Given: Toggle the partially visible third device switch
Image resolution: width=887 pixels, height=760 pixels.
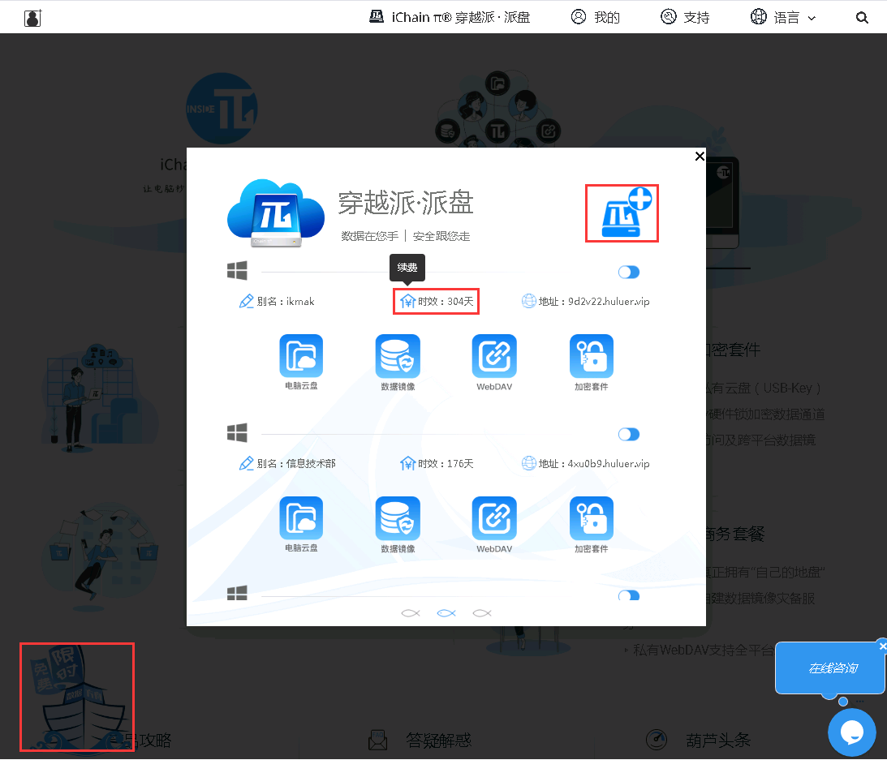Looking at the screenshot, I should pos(628,595).
